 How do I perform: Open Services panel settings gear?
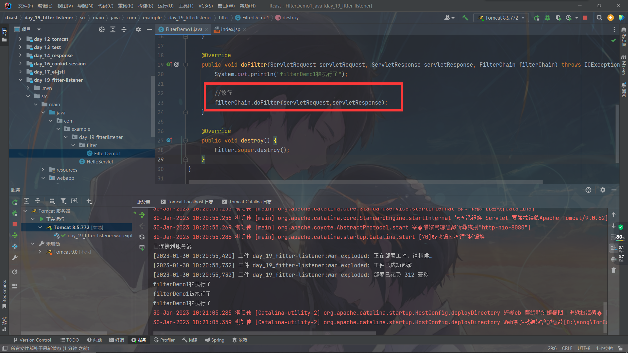pyautogui.click(x=602, y=190)
